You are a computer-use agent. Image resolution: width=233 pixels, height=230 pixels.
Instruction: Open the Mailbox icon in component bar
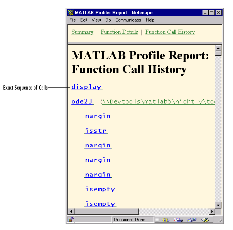pos(179,220)
